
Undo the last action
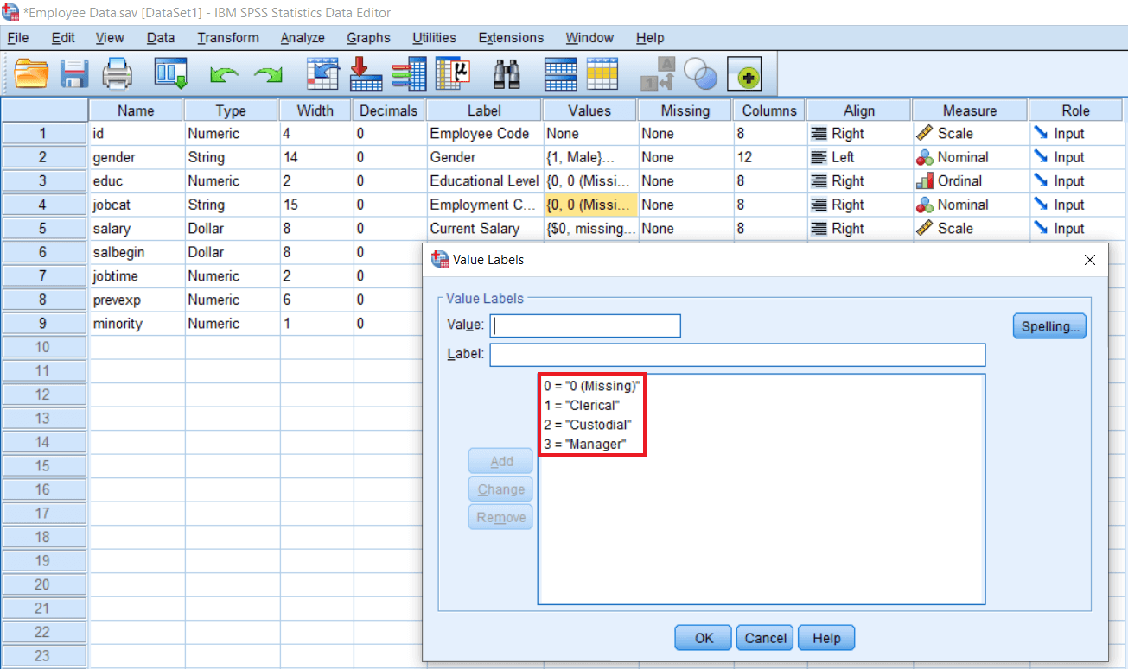[x=225, y=74]
